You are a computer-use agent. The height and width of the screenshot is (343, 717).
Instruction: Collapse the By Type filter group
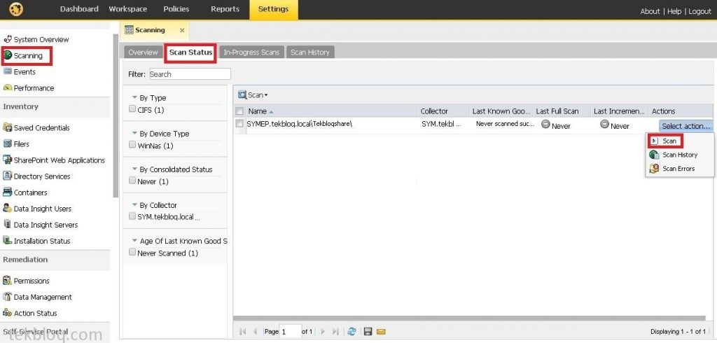(x=134, y=97)
